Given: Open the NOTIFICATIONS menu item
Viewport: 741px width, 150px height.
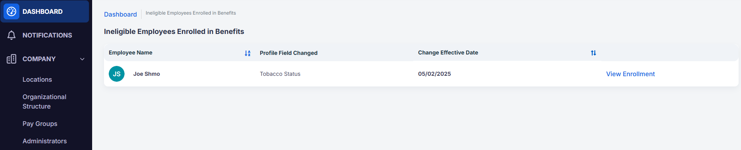Looking at the screenshot, I should (x=47, y=35).
